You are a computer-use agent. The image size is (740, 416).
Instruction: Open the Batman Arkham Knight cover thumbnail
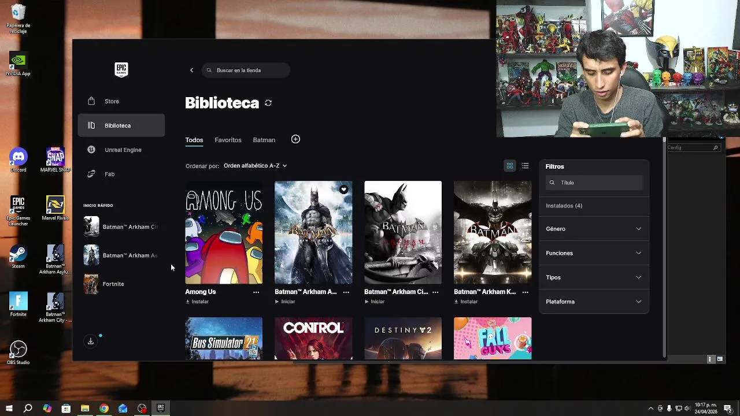tap(493, 232)
